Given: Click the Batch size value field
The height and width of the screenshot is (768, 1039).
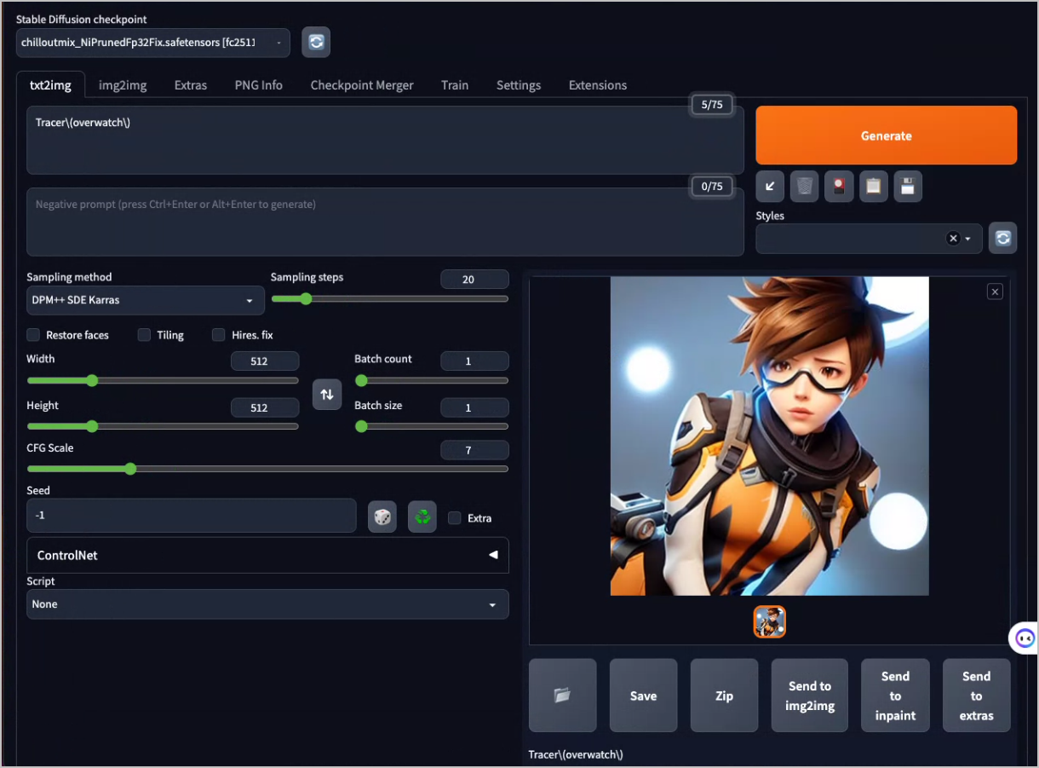Looking at the screenshot, I should (x=474, y=407).
